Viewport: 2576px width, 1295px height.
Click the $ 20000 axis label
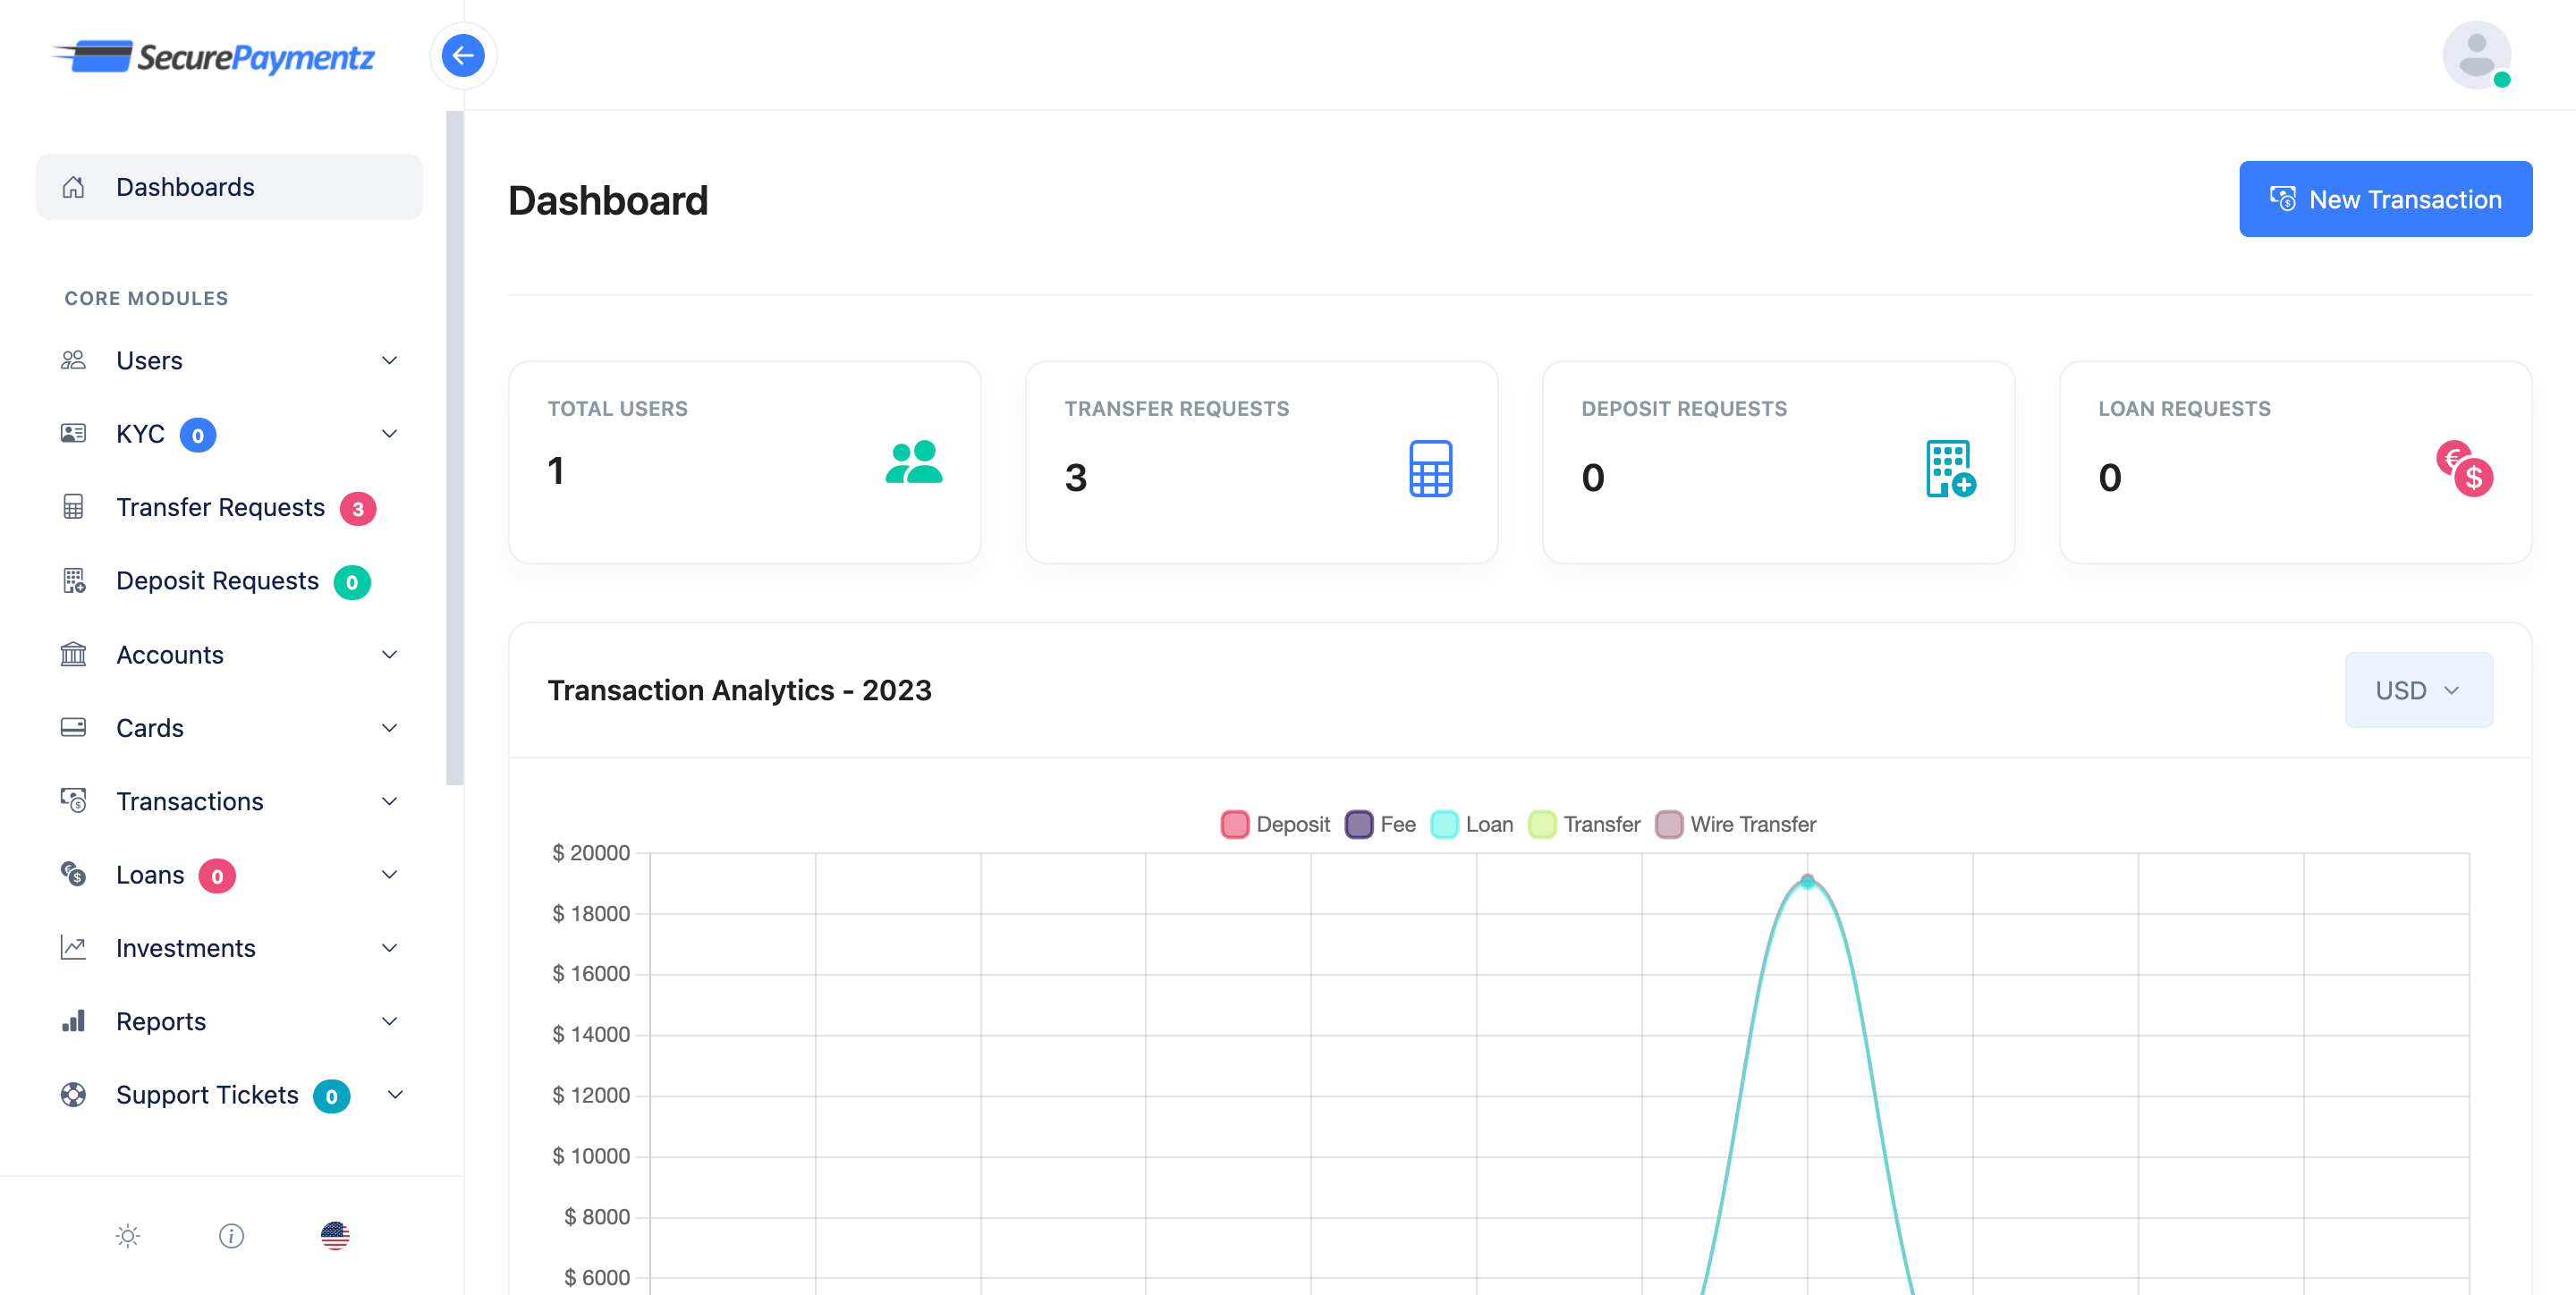591,853
